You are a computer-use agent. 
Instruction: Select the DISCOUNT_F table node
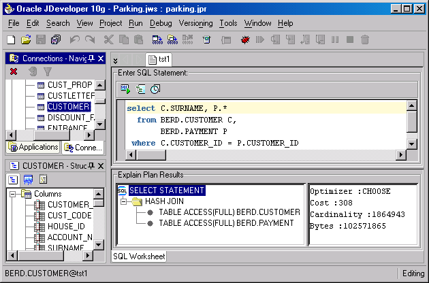pyautogui.click(x=71, y=118)
